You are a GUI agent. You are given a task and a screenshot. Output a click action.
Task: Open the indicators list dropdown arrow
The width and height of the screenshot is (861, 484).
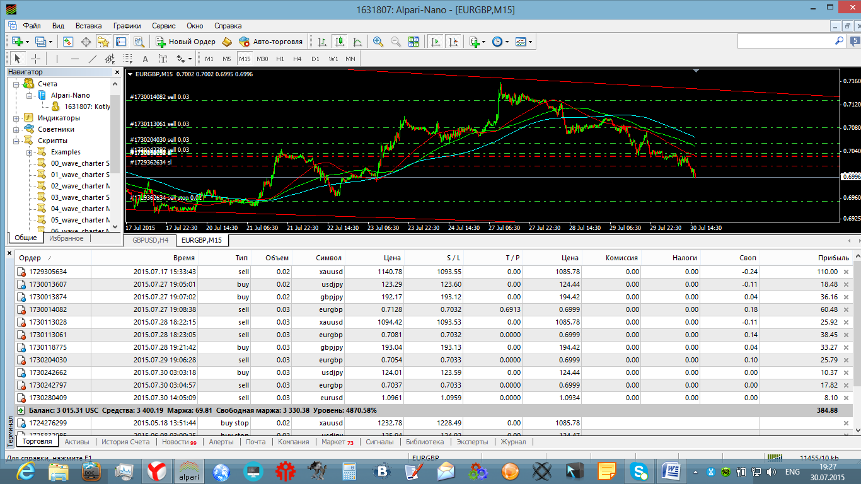483,42
